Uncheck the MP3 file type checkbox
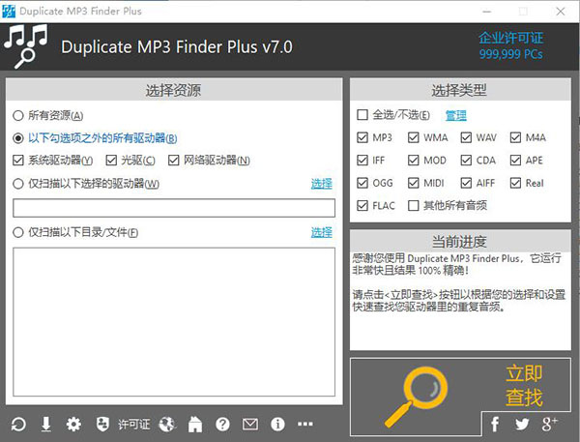 coord(362,137)
